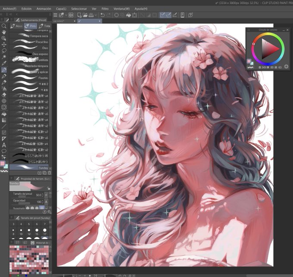The height and width of the screenshot is (277, 293).
Task: Click the Tamaño del pincel value field
Action: pyautogui.click(x=39, y=195)
